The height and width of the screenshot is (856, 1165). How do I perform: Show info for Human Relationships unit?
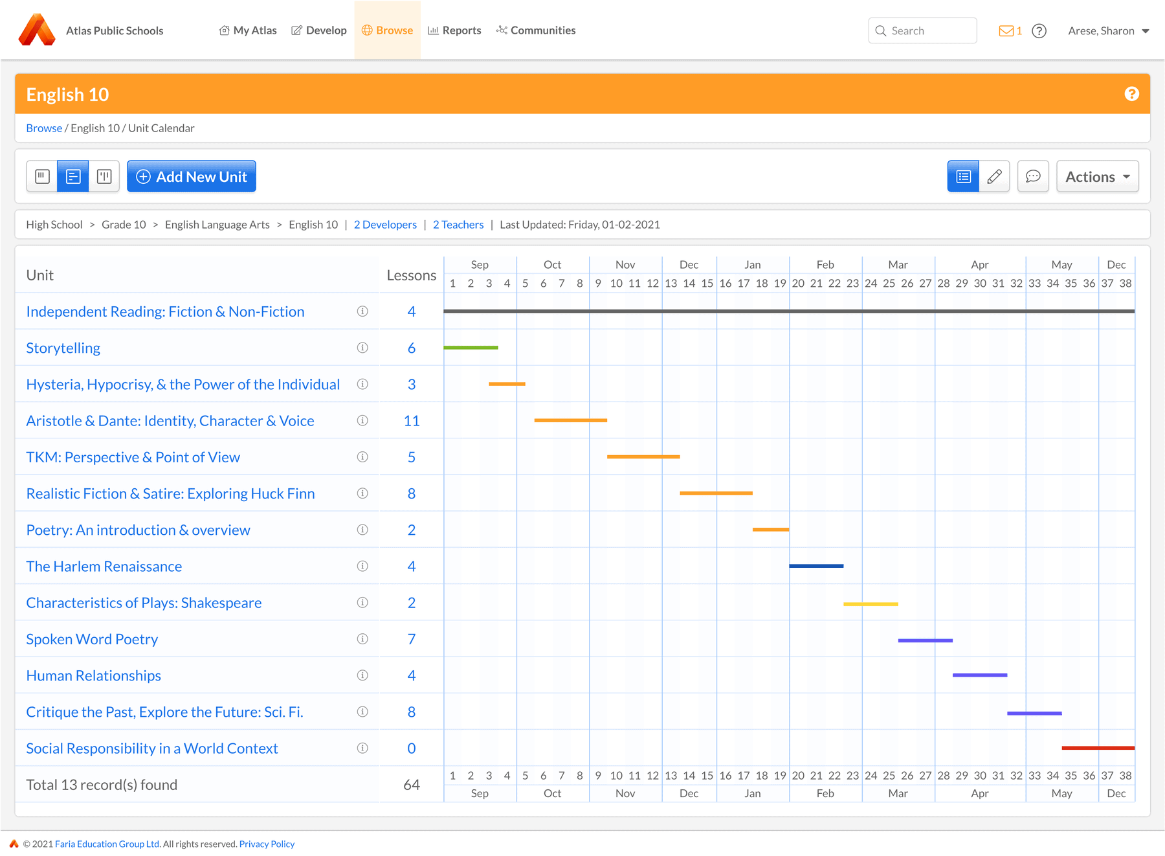tap(362, 675)
